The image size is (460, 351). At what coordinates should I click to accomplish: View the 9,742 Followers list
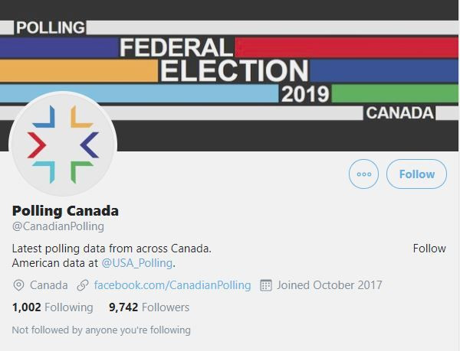[149, 307]
